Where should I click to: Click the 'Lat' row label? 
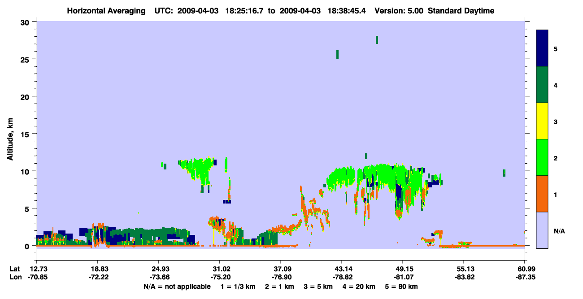(x=15, y=269)
